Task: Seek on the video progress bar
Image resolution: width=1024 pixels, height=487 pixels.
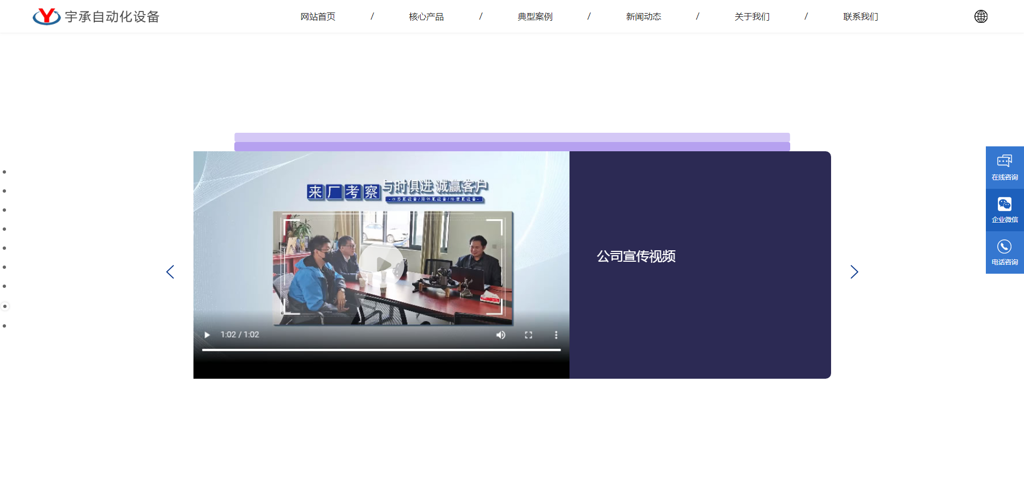Action: tap(381, 350)
